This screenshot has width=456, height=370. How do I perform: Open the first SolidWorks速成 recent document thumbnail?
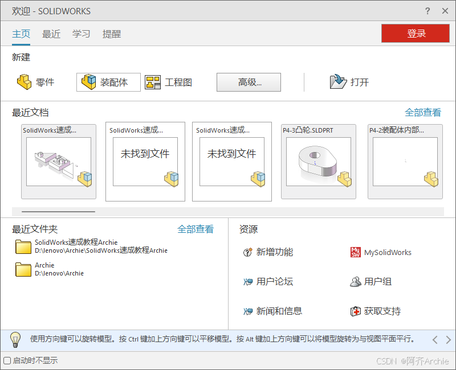point(59,162)
